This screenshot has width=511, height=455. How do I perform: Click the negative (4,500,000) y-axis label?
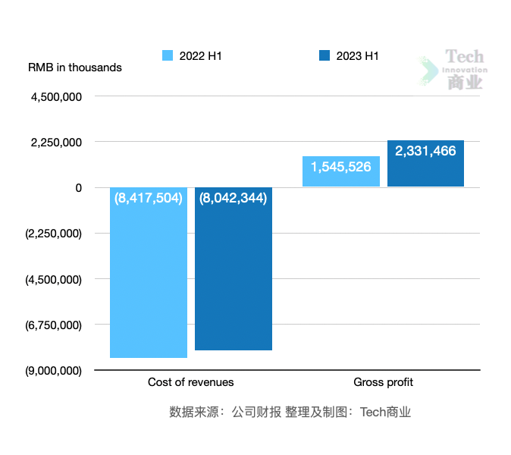(53, 280)
